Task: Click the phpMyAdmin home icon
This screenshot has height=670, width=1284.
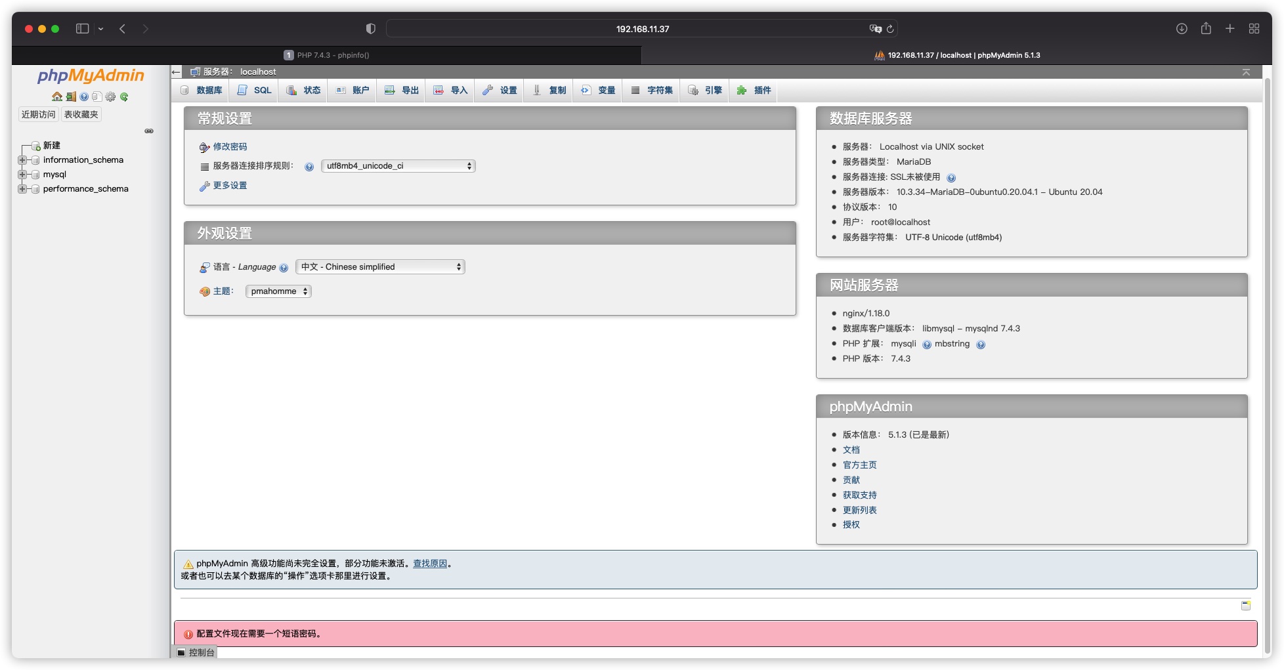Action: click(x=56, y=96)
